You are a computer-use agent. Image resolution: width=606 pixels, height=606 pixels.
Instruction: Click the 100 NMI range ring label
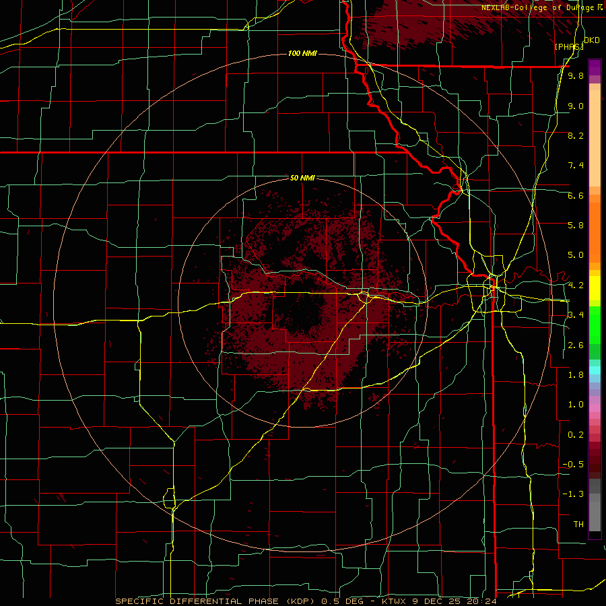302,53
